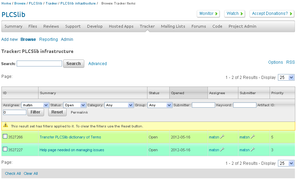Open the Advanced search link

coord(97,64)
